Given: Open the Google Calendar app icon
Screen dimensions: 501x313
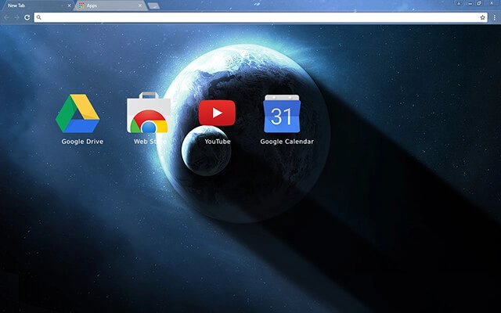Looking at the screenshot, I should (282, 113).
